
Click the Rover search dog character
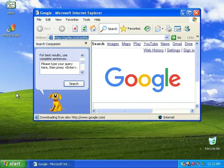coord(56,102)
